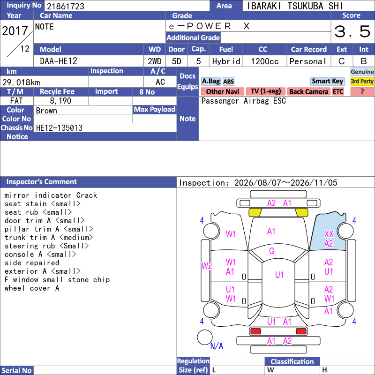Click the left yellow headlight on diagram

tap(255, 212)
